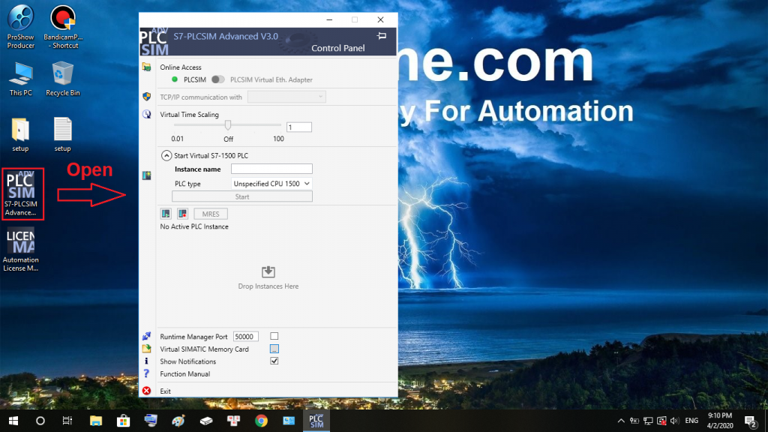Screen dimensions: 768x432
Task: Click the red Exit icon
Action: (146, 391)
